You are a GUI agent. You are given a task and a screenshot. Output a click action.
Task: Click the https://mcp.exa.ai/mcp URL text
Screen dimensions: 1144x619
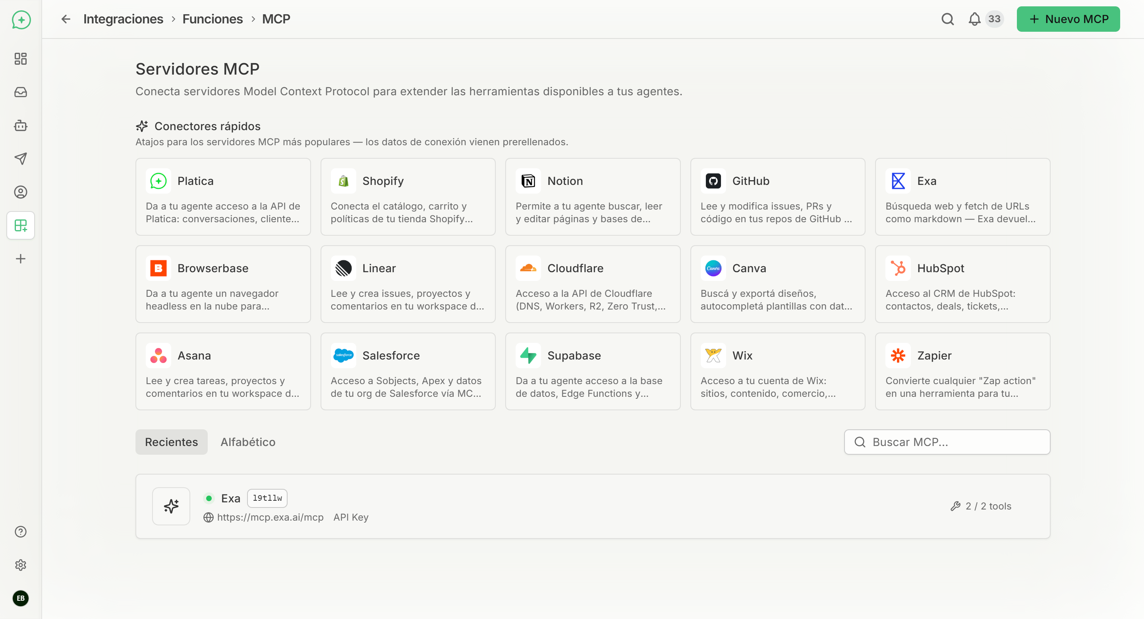point(270,517)
